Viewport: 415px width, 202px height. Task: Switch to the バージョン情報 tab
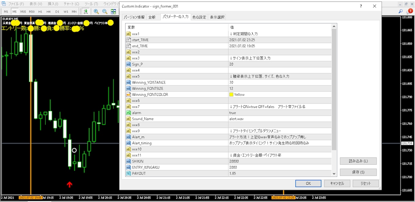134,17
